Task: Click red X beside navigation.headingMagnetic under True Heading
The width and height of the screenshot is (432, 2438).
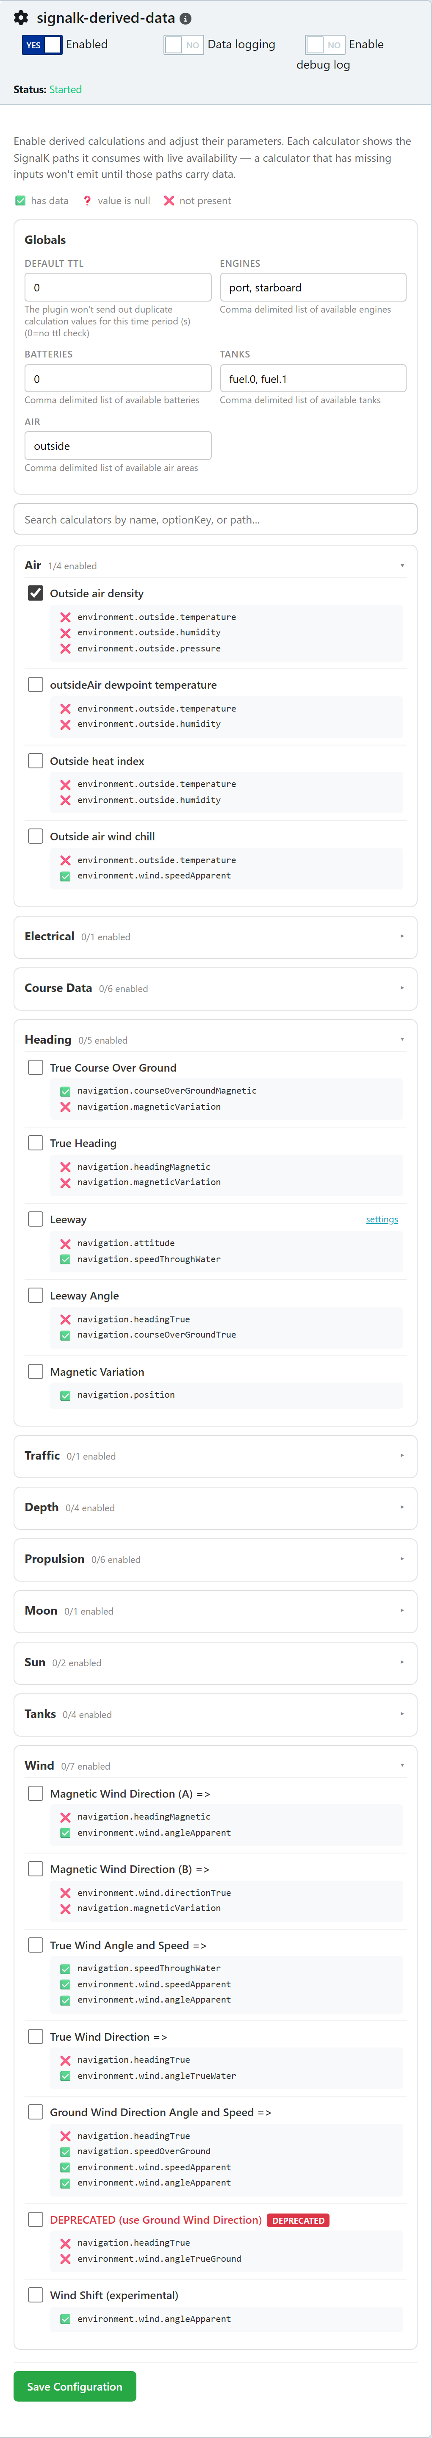Action: coord(65,1167)
